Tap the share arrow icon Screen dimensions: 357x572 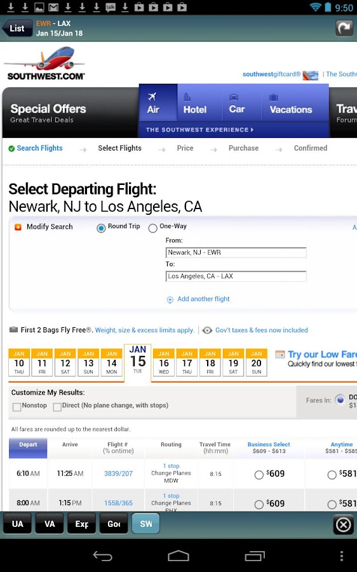click(x=344, y=28)
